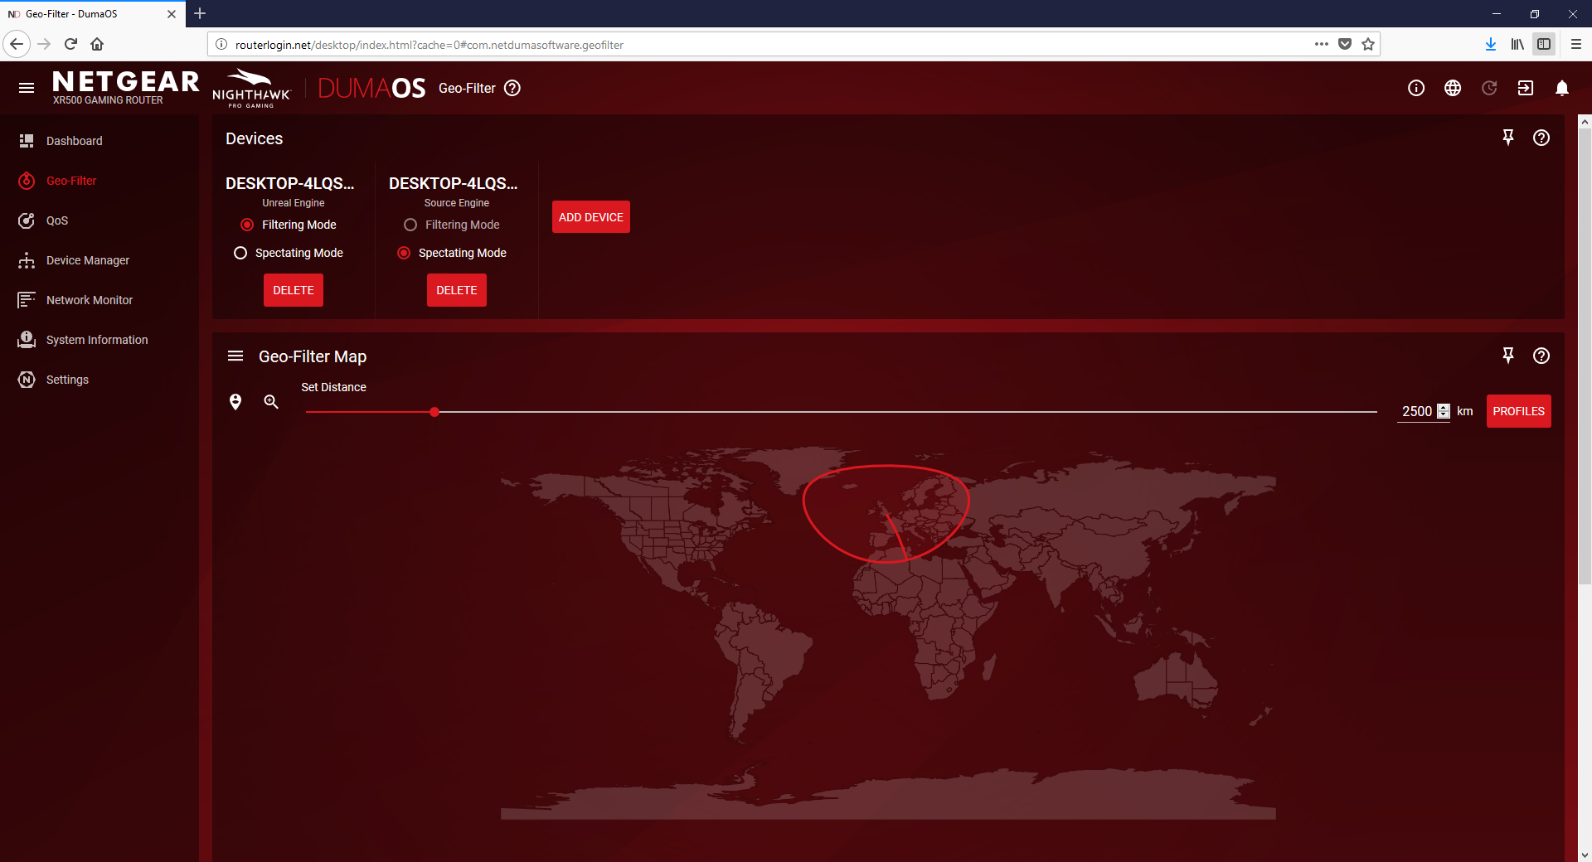
Task: Select Filtering Mode for the Unreal Engine device
Action: (x=247, y=225)
